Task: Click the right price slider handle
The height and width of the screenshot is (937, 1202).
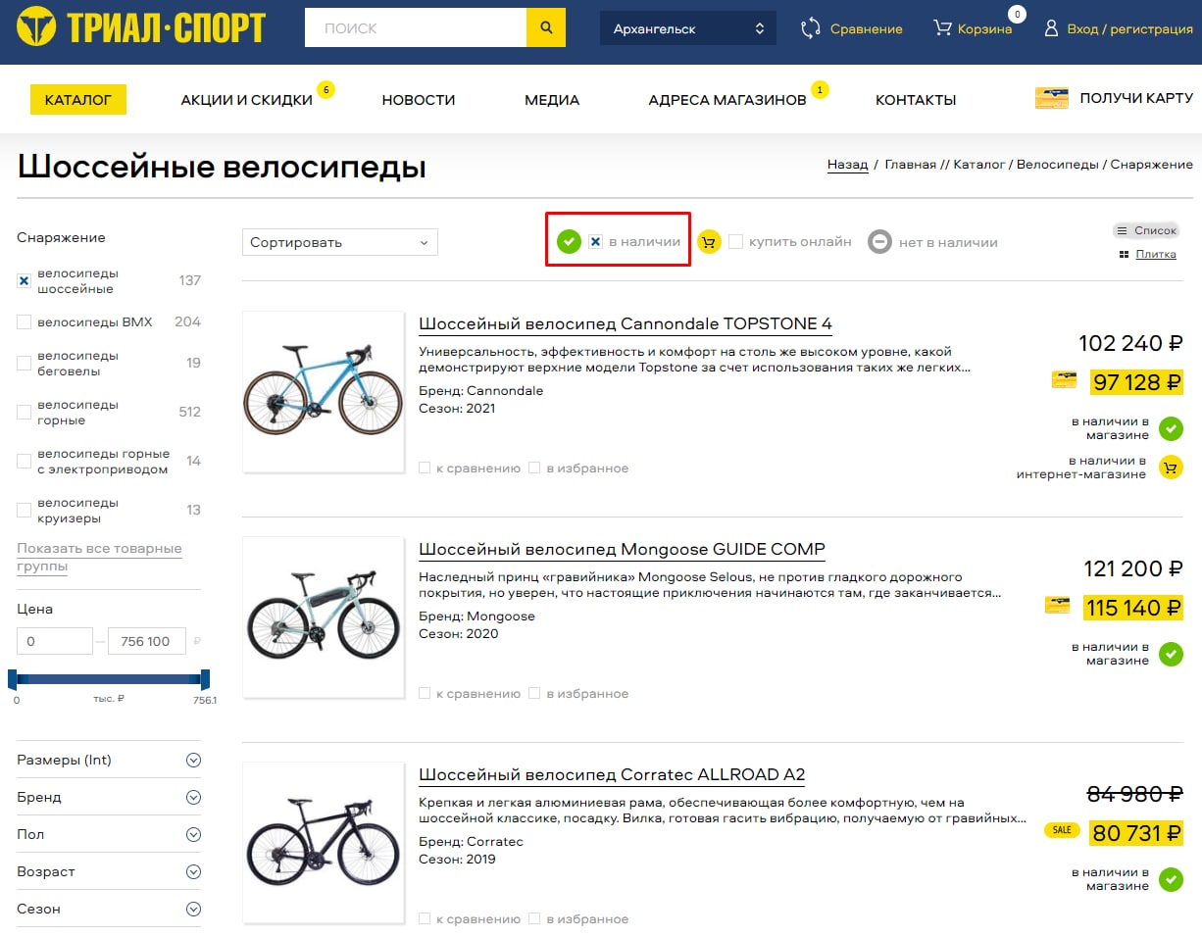Action: coord(205,679)
